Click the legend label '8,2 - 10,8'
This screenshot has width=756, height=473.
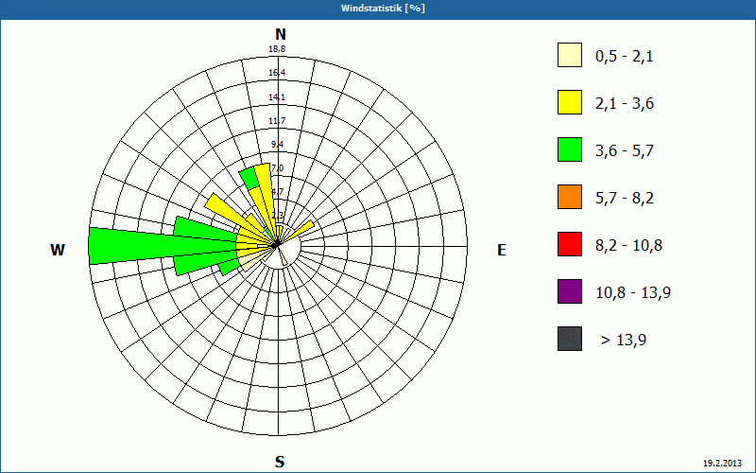628,246
